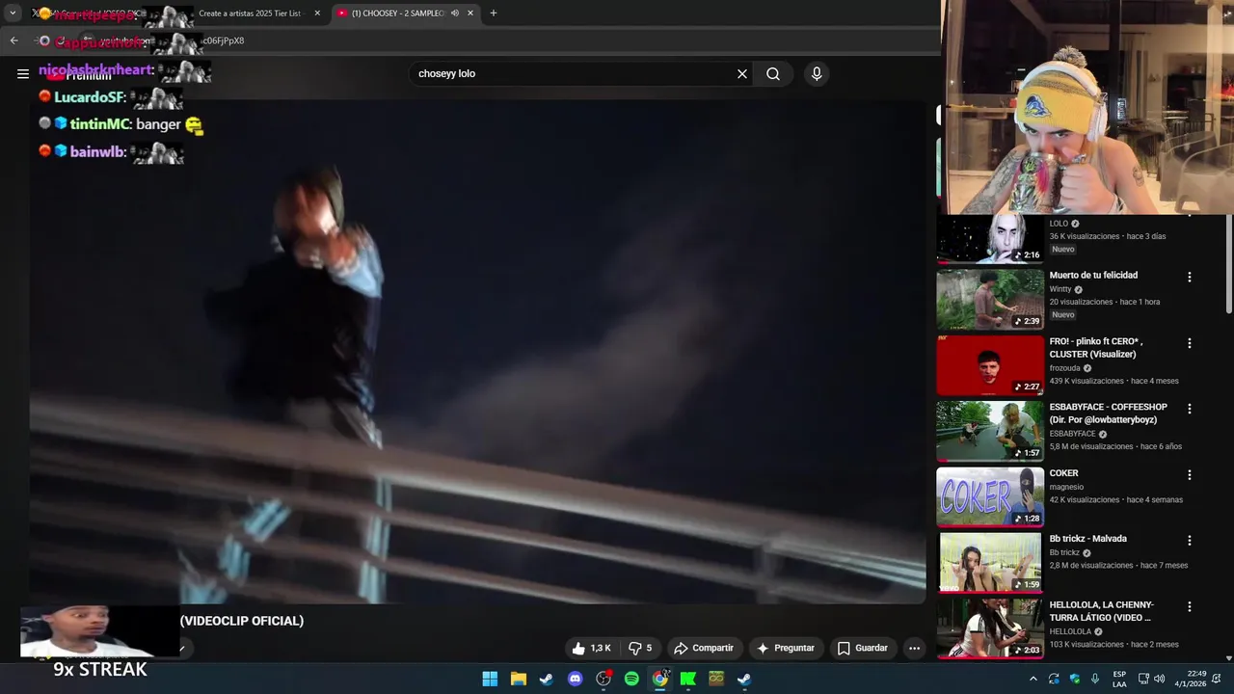Viewport: 1234px width, 694px height.
Task: Open the COKER video thumbnail
Action: (x=990, y=497)
